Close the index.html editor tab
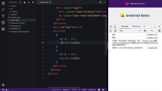The image size is (162, 91). 50,2
